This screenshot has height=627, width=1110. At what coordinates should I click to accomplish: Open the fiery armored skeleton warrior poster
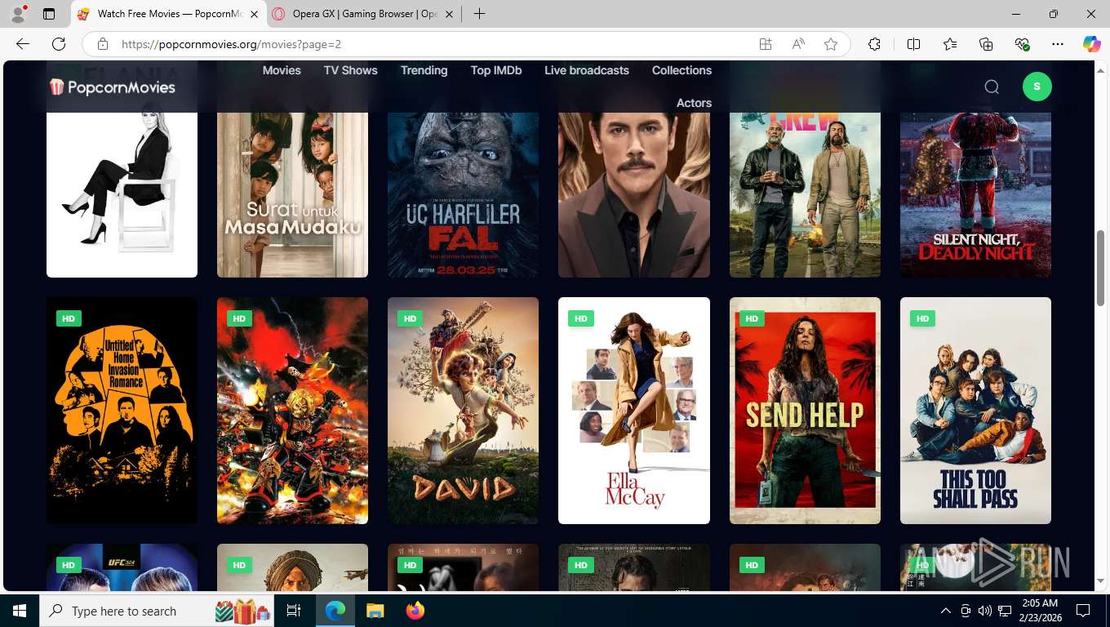[x=292, y=411]
